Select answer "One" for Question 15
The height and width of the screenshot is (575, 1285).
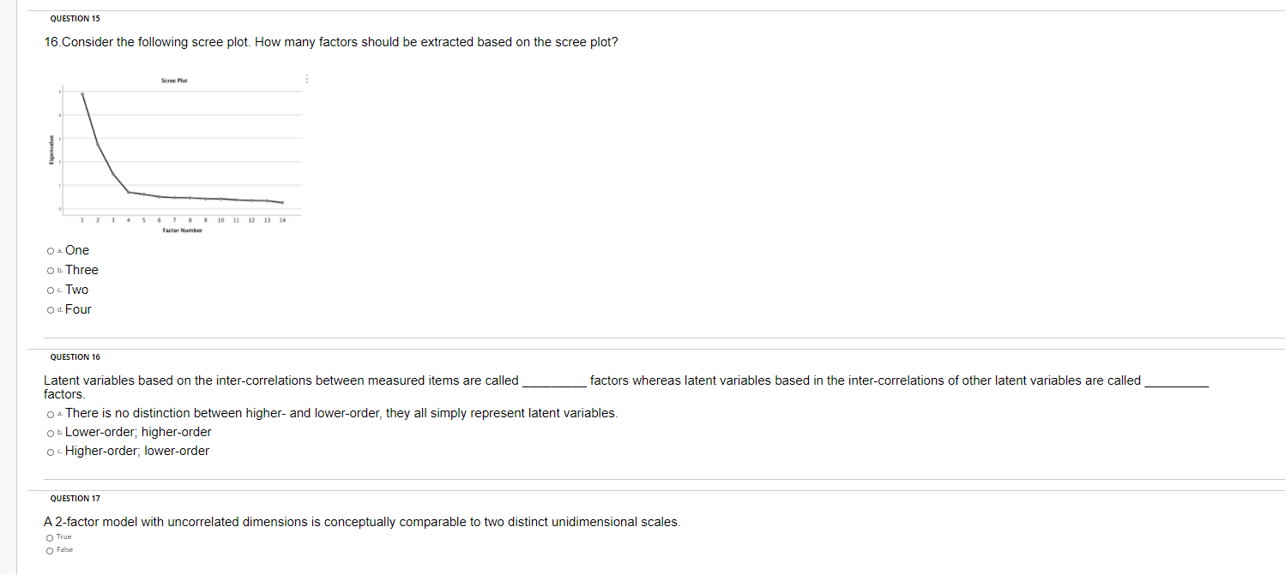click(x=50, y=250)
